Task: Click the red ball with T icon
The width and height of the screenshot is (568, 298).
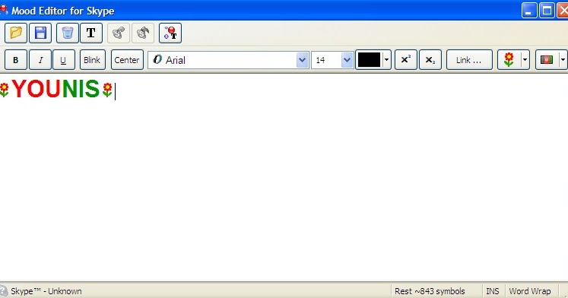Action: 170,33
